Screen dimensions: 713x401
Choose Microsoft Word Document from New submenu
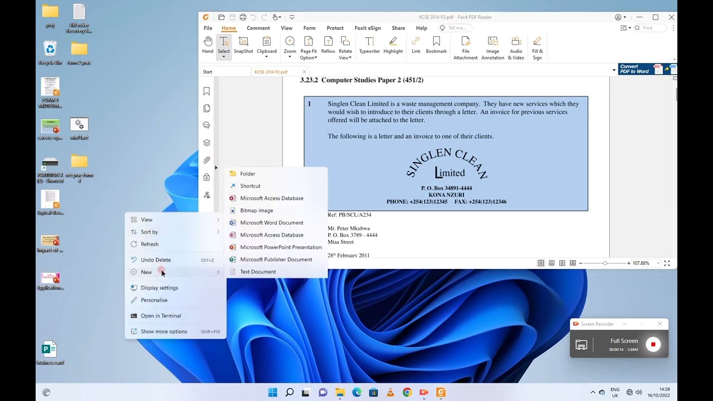[276, 223]
